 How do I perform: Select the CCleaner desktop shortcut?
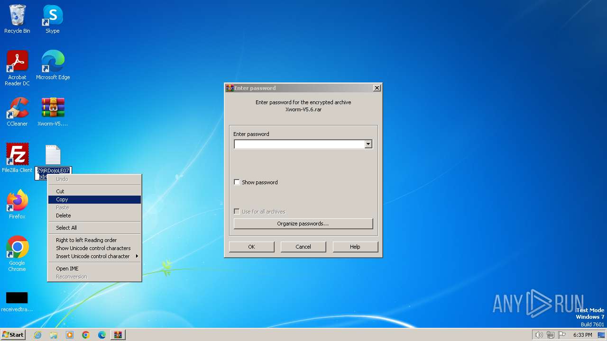click(x=17, y=112)
